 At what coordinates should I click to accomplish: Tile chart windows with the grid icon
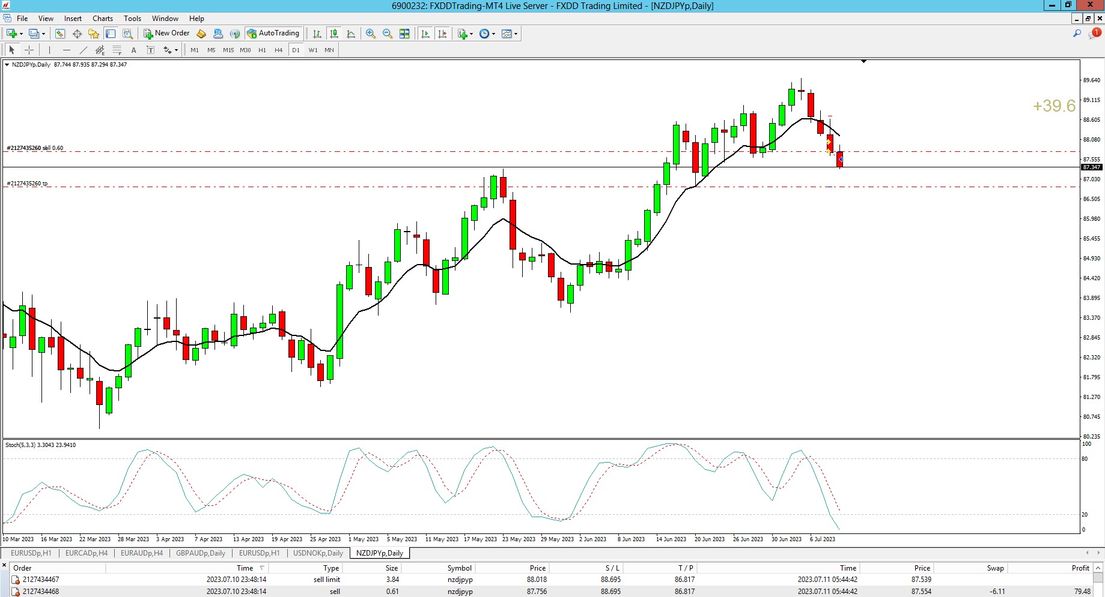coord(404,34)
